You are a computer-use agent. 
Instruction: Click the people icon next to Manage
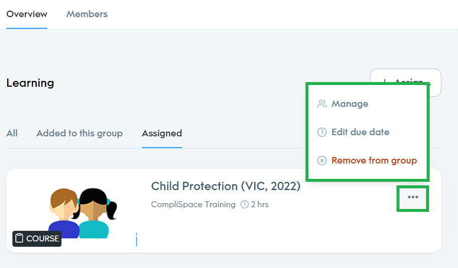(322, 104)
